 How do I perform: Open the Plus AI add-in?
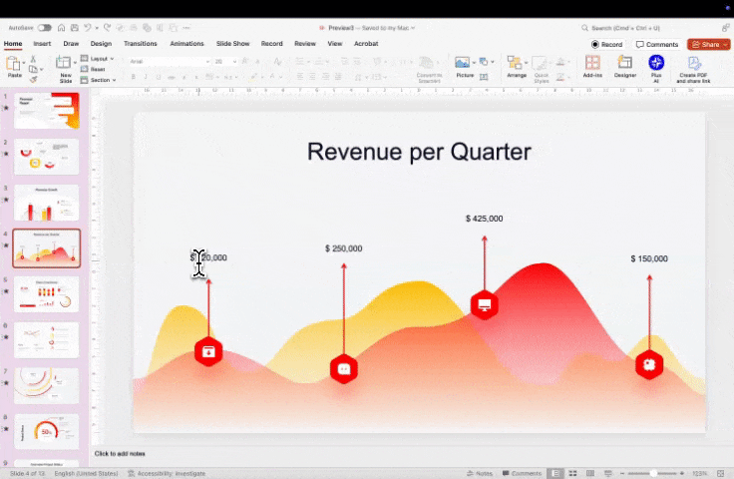(656, 65)
